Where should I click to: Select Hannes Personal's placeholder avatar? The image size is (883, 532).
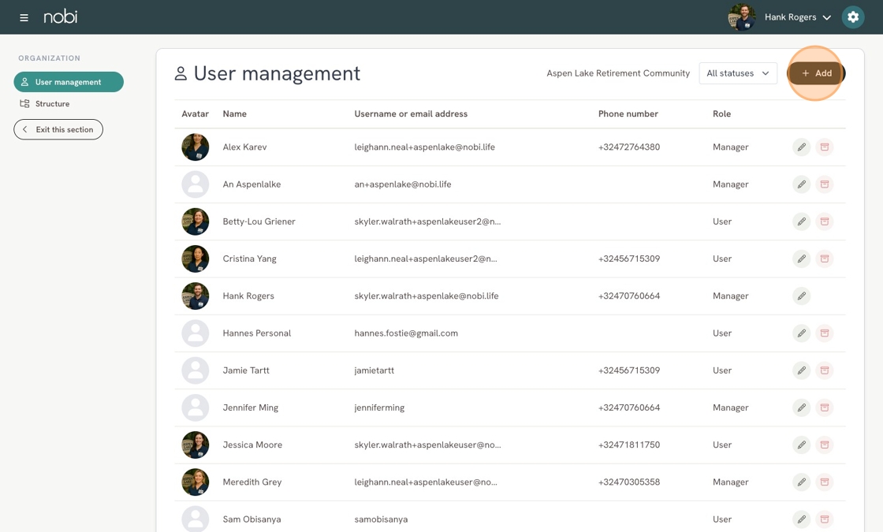pyautogui.click(x=196, y=333)
